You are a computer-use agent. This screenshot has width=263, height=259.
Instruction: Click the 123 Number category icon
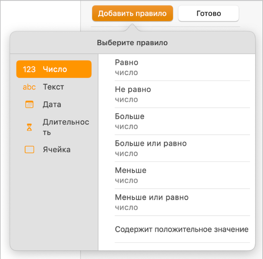[29, 69]
